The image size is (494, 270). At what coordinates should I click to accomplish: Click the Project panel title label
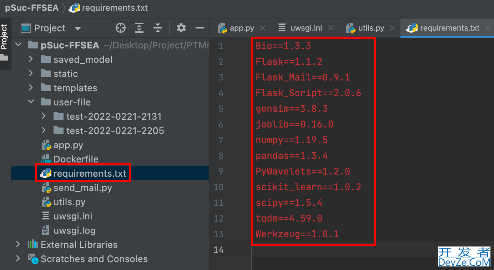[50, 28]
